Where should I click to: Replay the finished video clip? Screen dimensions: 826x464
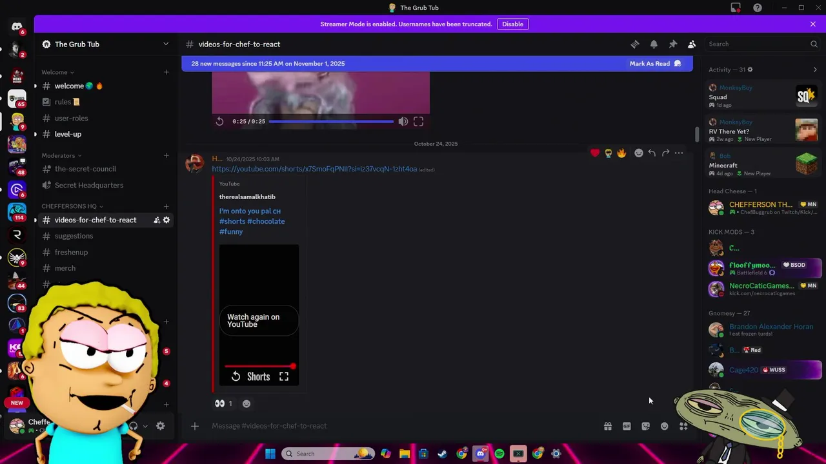219,121
